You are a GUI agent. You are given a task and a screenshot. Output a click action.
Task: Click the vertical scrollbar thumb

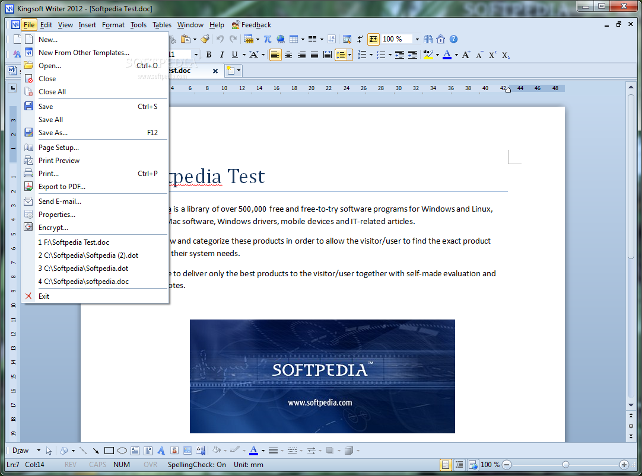pyautogui.click(x=631, y=176)
